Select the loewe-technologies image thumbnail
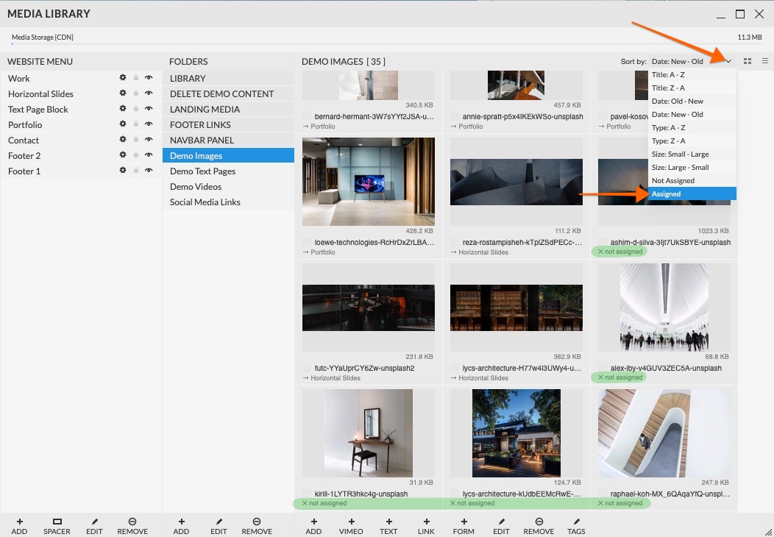 point(369,181)
